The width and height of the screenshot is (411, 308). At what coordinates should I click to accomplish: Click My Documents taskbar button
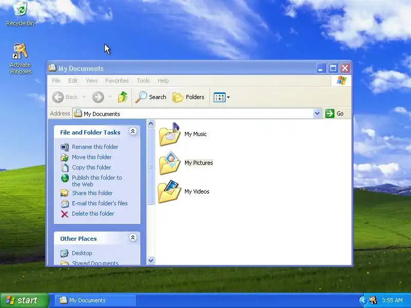96,300
